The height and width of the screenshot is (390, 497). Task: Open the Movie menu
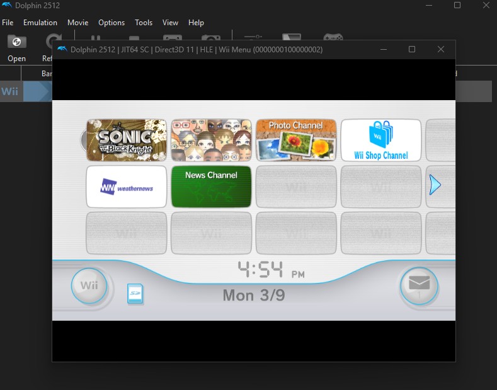coord(77,23)
